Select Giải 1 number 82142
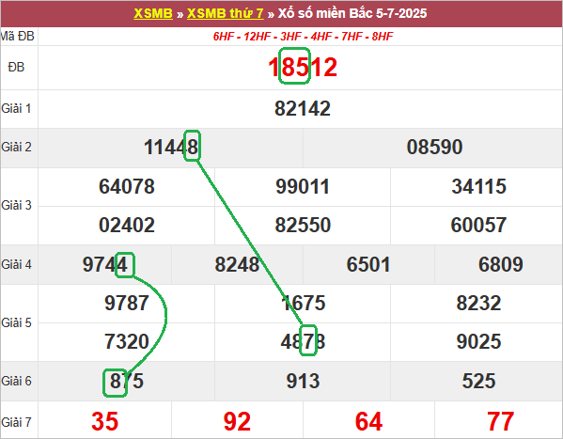This screenshot has width=563, height=439. pos(303,108)
